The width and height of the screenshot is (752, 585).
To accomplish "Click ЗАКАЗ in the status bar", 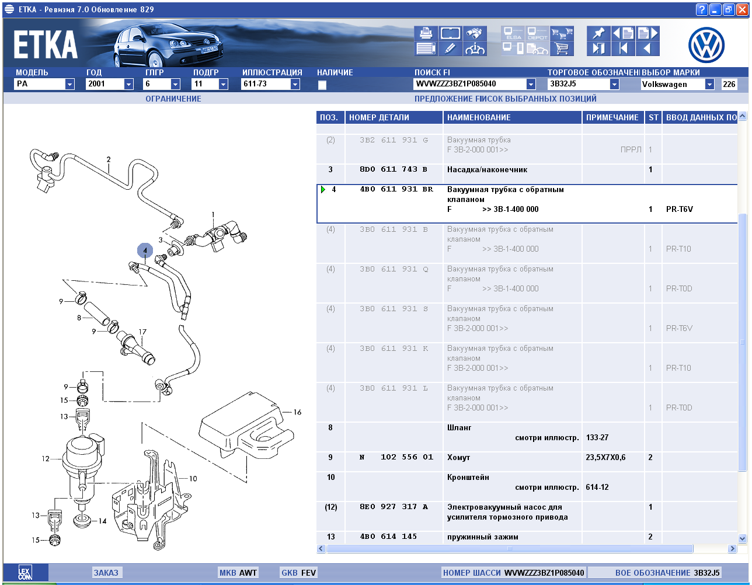I will tap(106, 573).
